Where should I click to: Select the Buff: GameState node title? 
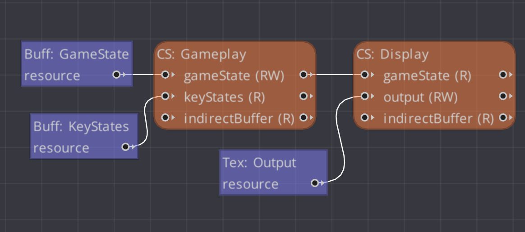[77, 54]
